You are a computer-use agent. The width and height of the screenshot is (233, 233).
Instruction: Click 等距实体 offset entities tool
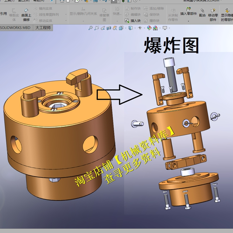tap(14, 15)
